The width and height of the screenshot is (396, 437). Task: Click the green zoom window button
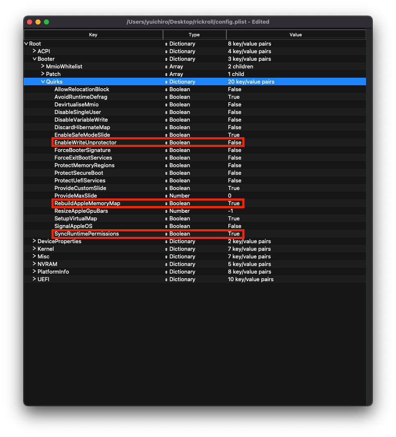[x=46, y=22]
